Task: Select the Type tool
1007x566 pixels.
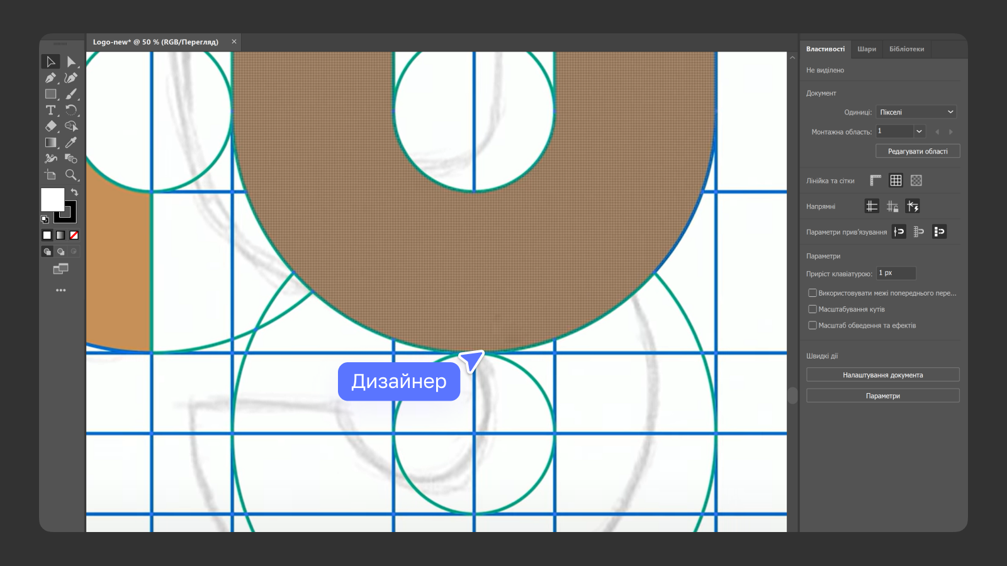Action: [x=51, y=110]
